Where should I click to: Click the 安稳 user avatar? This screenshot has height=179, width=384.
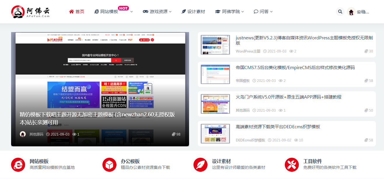351,11
